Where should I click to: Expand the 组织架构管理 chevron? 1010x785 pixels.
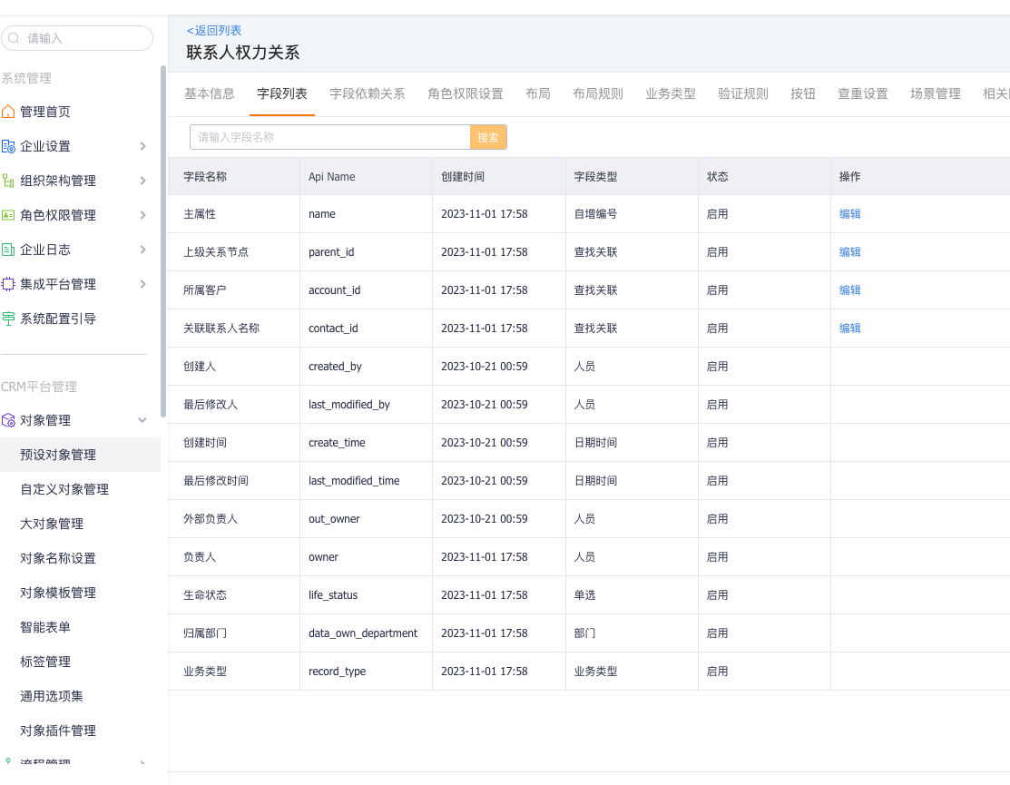pyautogui.click(x=143, y=181)
